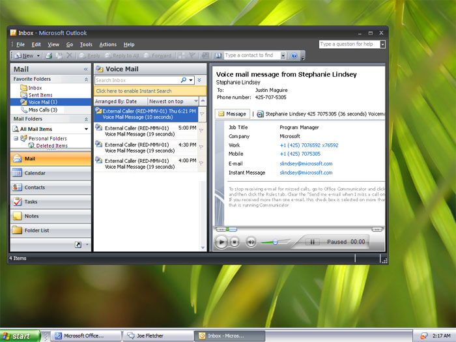The height and width of the screenshot is (342, 456).
Task: Flag the 4:30 PM voice mail message
Action: (x=201, y=147)
